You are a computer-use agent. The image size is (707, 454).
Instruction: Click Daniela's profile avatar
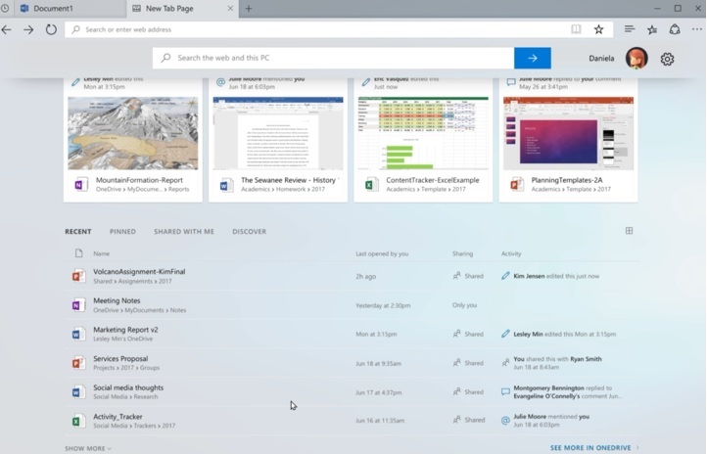pyautogui.click(x=636, y=59)
